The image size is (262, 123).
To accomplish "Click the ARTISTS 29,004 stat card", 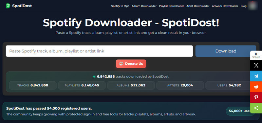I will (180, 85).
